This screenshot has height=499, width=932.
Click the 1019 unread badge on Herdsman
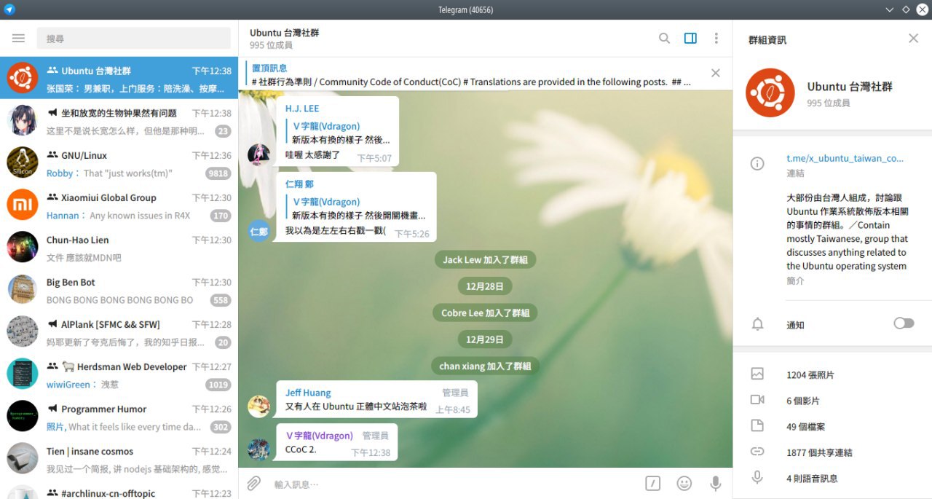point(218,385)
